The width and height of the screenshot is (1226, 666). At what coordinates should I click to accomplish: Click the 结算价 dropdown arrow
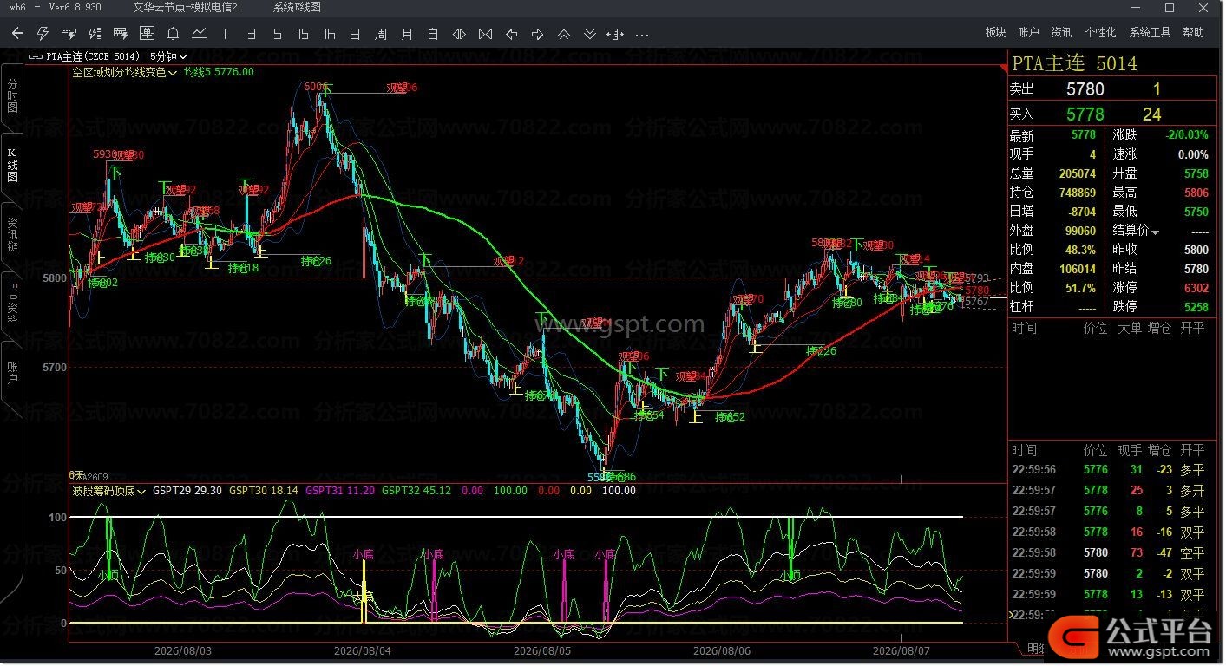click(1156, 232)
